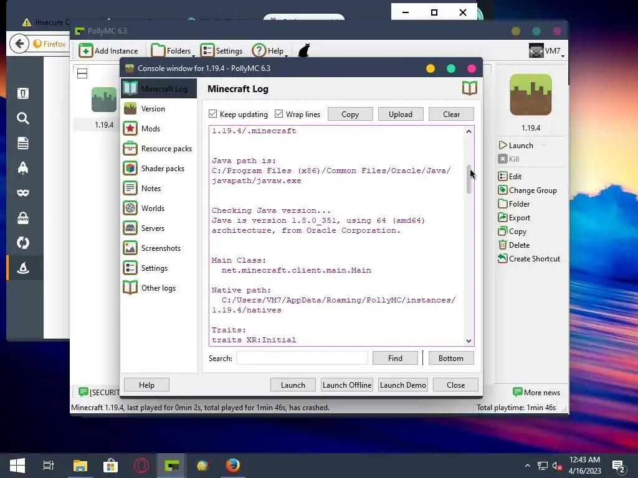Open File Explorer from the taskbar
The image size is (638, 478).
[x=80, y=466]
